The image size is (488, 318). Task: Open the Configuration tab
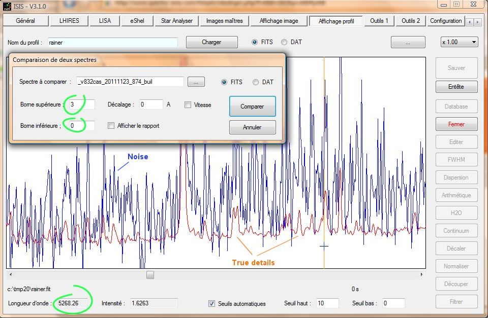click(x=445, y=21)
